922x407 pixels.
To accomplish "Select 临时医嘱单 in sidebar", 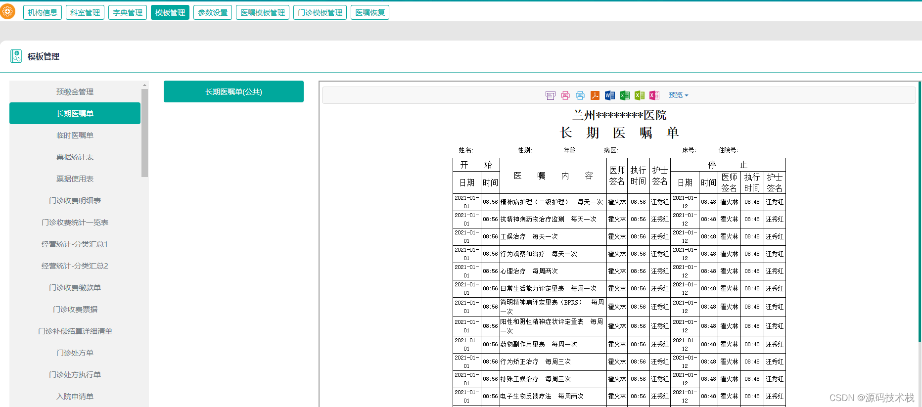I will [x=75, y=135].
